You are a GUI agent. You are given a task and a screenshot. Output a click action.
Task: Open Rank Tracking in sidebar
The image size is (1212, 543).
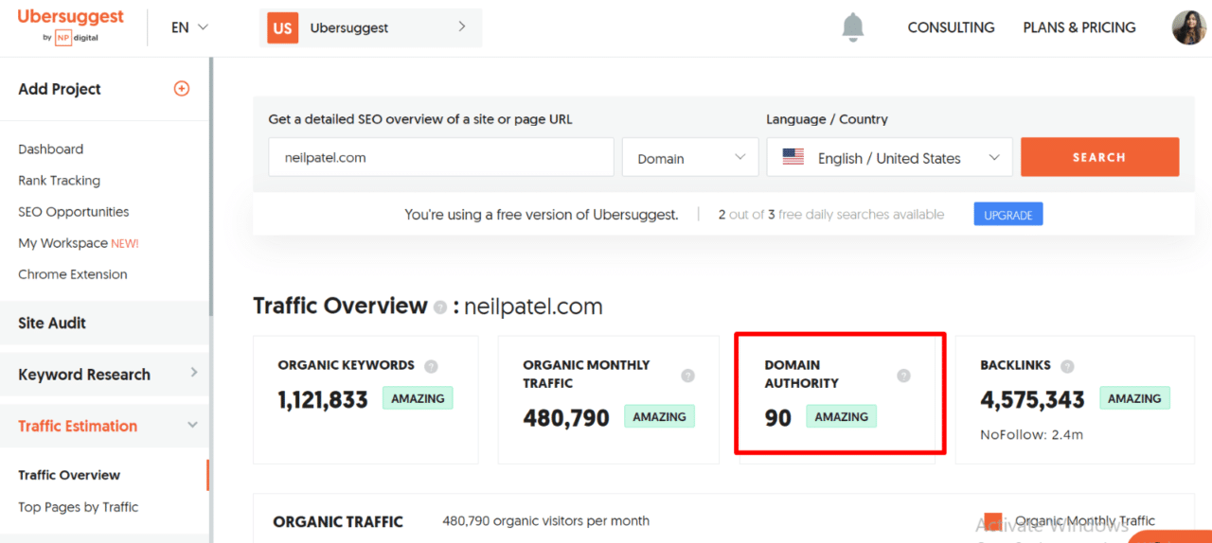pos(59,181)
